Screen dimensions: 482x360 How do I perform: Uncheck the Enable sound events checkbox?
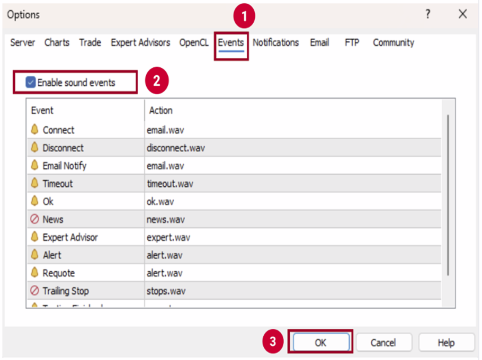pyautogui.click(x=31, y=83)
